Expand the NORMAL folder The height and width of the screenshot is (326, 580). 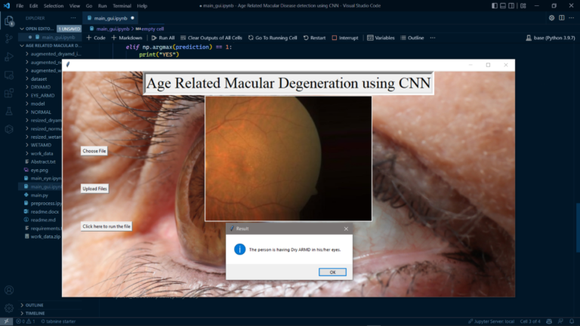pyautogui.click(x=41, y=112)
